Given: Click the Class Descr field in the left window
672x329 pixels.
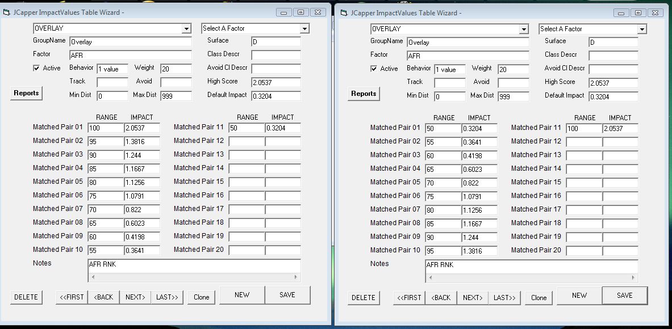Looking at the screenshot, I should tap(276, 55).
